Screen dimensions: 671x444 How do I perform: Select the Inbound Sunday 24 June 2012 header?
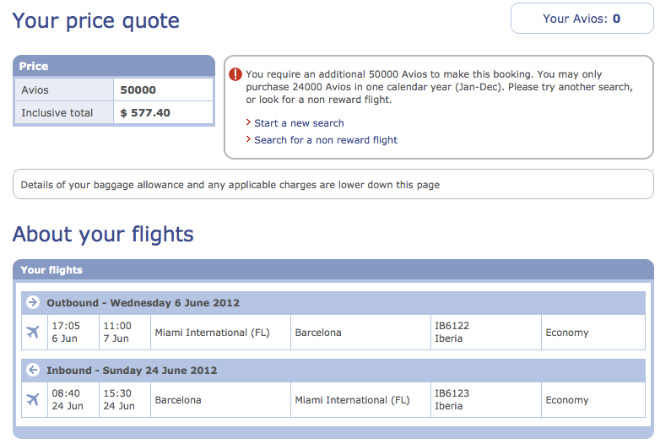[333, 371]
